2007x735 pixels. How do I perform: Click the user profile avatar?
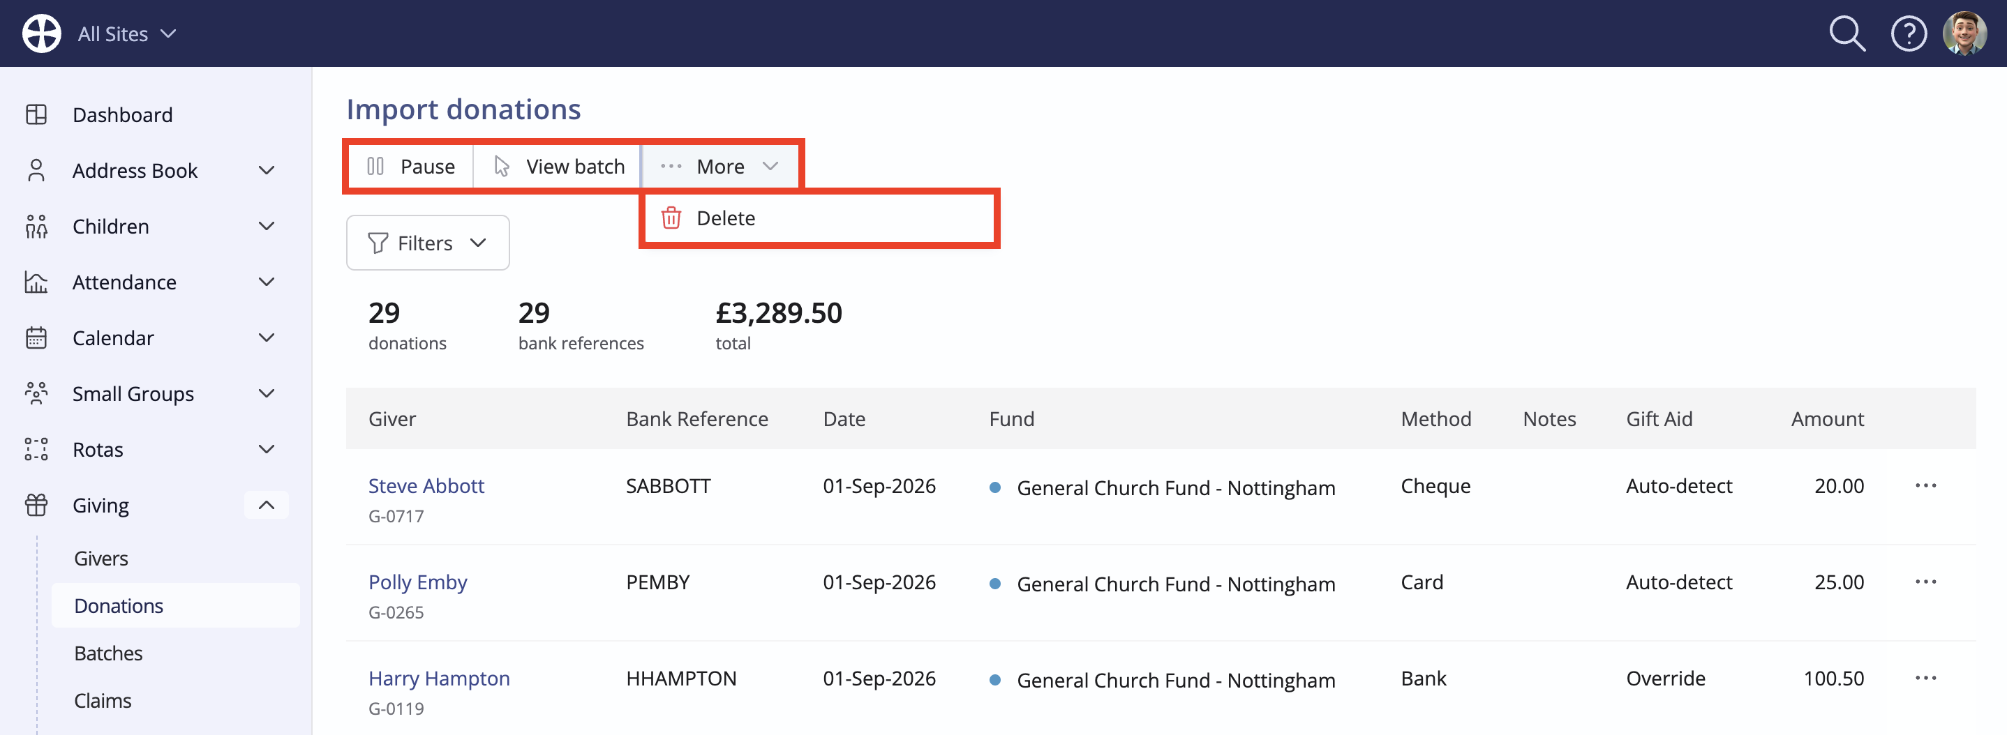click(x=1964, y=33)
